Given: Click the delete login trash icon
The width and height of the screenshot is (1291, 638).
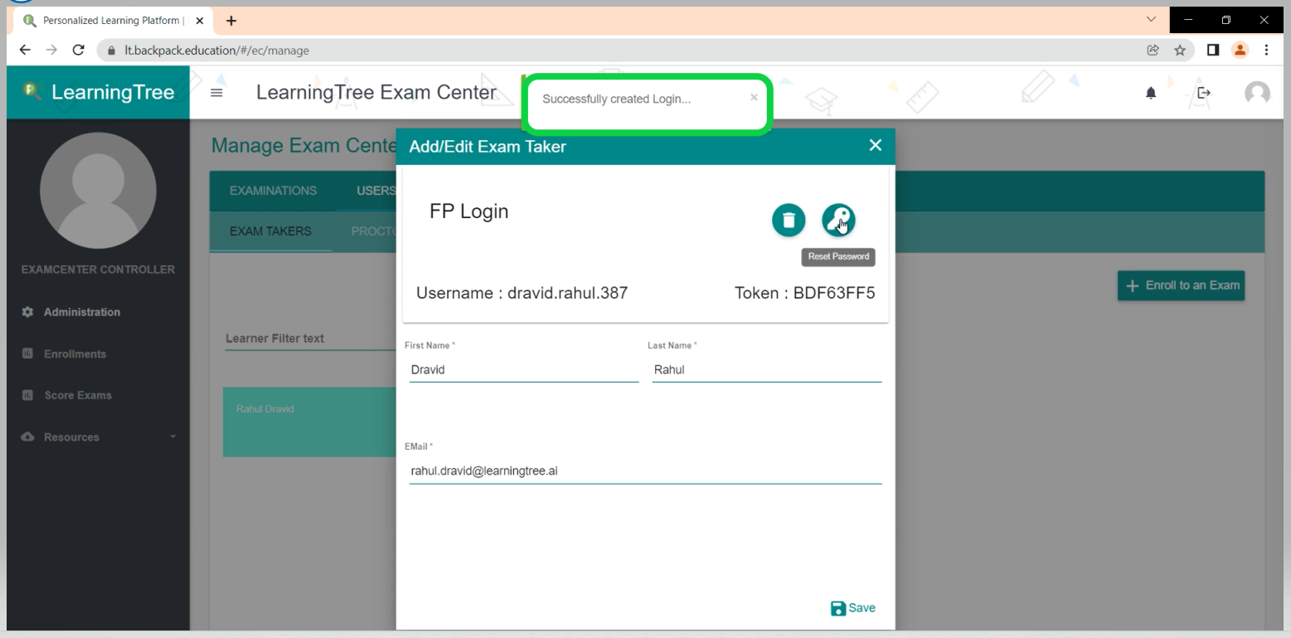Looking at the screenshot, I should (x=789, y=220).
